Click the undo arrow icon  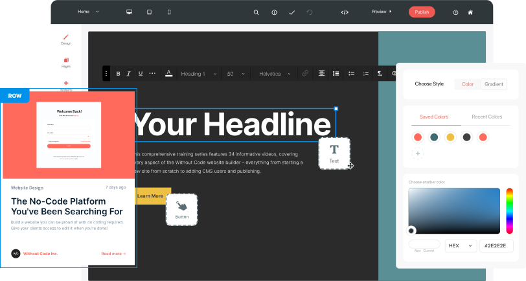pos(310,12)
